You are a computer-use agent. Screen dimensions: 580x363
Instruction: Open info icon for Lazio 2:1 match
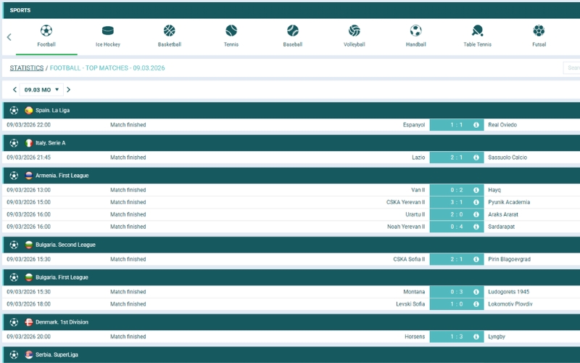point(476,158)
